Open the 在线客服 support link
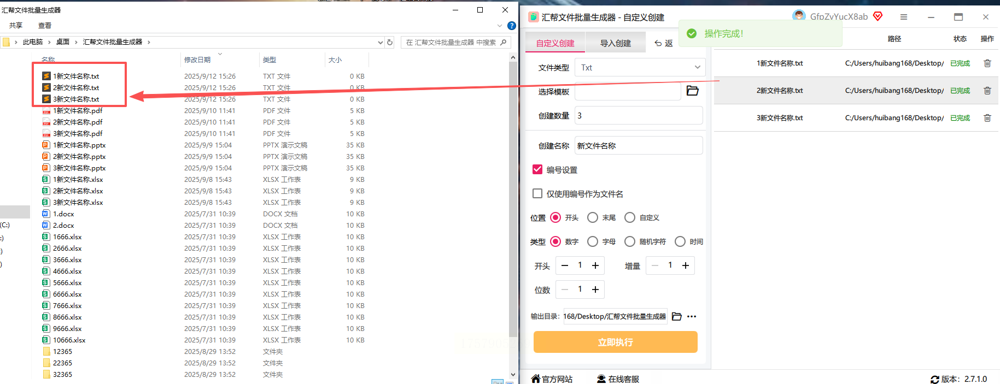Image resolution: width=1000 pixels, height=384 pixels. click(618, 379)
